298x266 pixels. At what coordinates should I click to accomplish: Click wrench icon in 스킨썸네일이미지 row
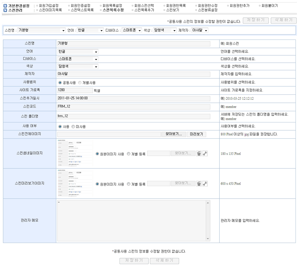click(x=205, y=154)
